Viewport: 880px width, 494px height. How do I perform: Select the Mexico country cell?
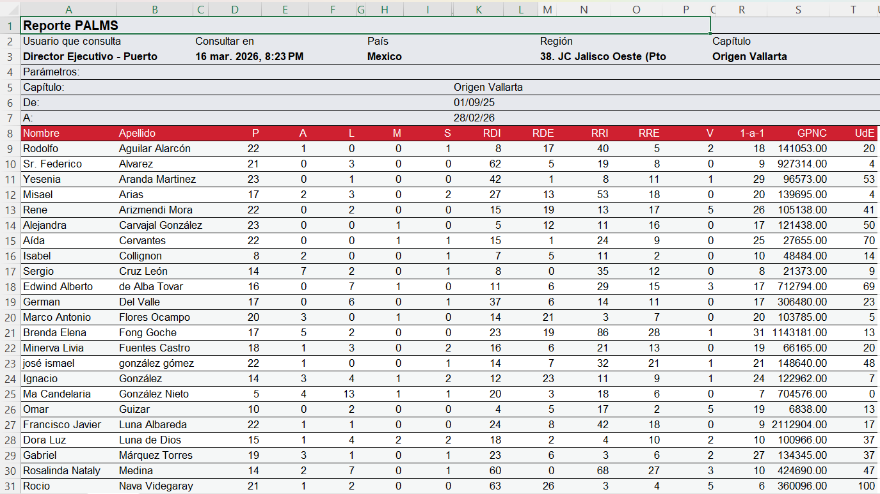[x=385, y=56]
